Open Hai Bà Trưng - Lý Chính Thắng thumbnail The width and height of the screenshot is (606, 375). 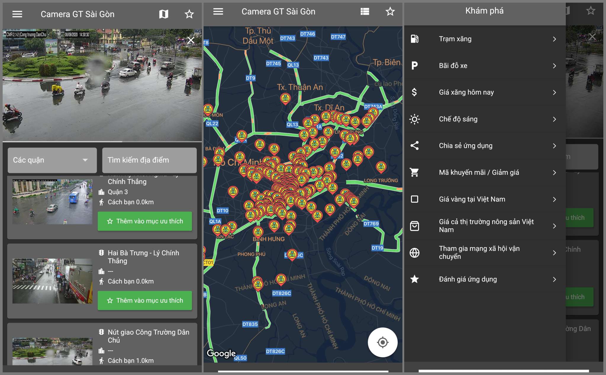click(x=52, y=281)
